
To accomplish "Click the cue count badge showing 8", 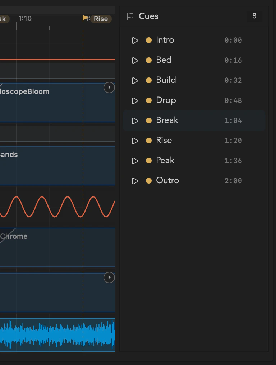I will (254, 16).
